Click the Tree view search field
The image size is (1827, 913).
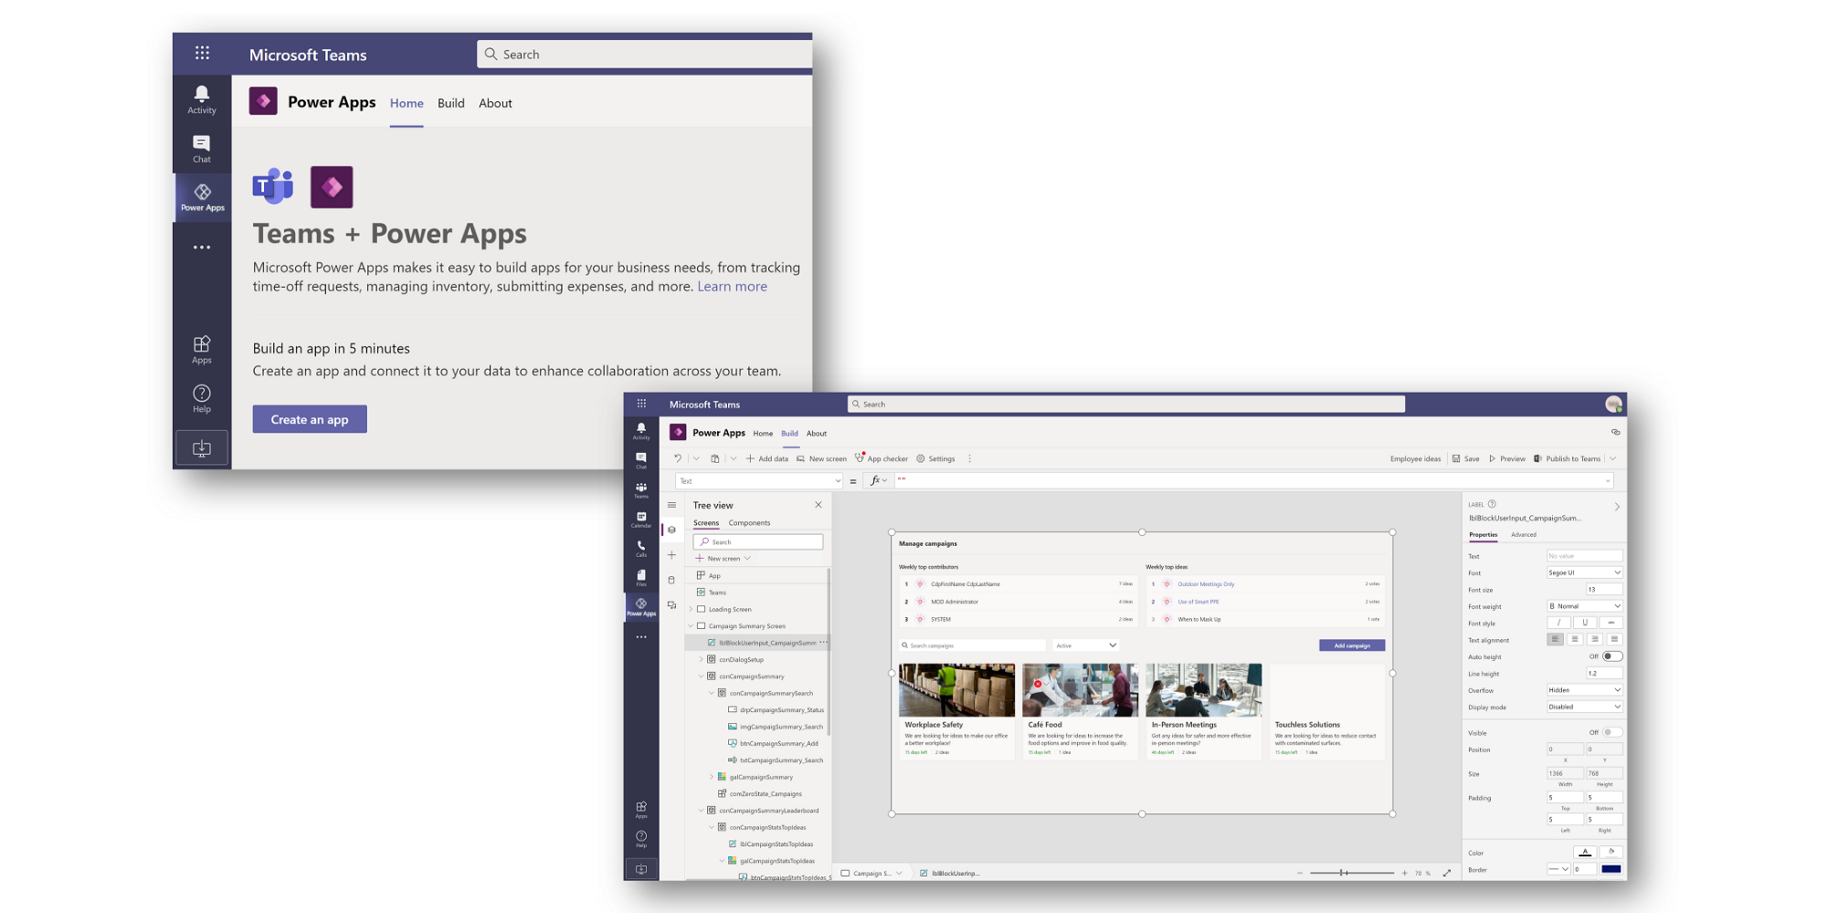coord(757,541)
